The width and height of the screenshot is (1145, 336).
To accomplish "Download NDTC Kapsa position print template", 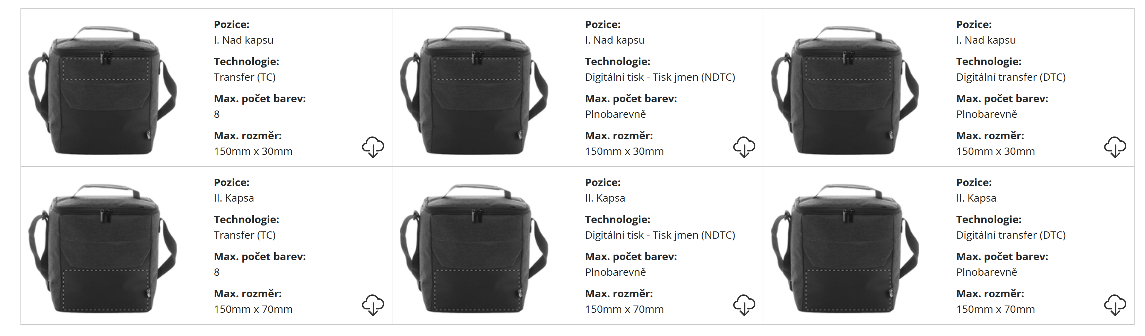I will pyautogui.click(x=744, y=304).
